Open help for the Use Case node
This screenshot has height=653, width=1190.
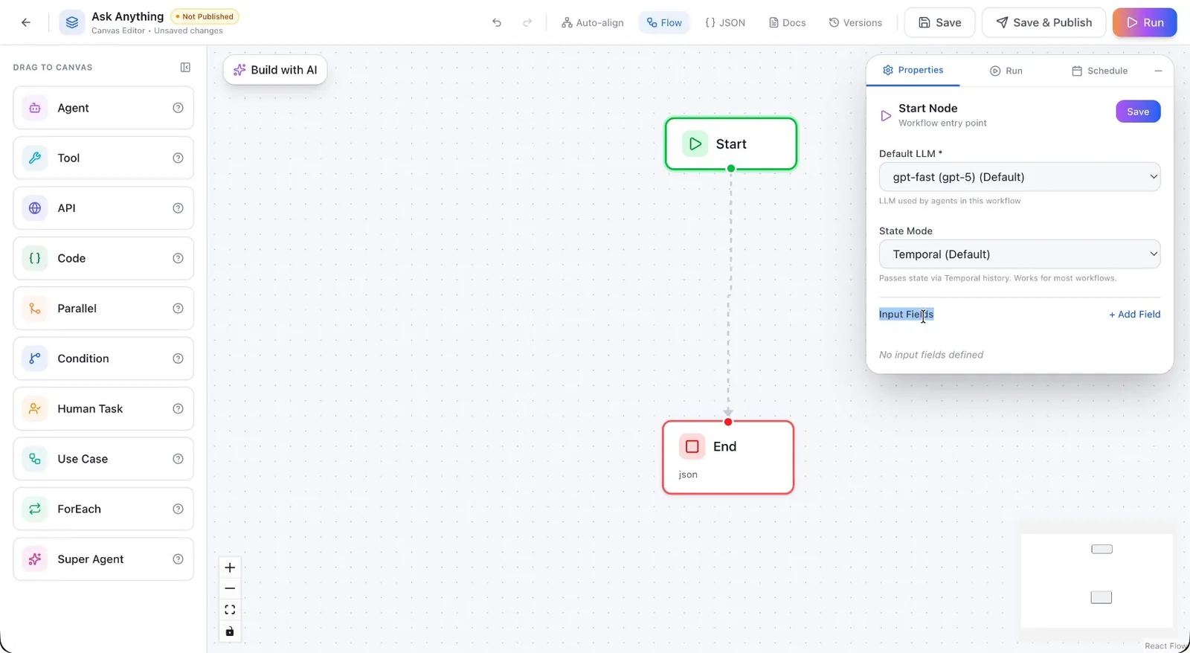178,459
